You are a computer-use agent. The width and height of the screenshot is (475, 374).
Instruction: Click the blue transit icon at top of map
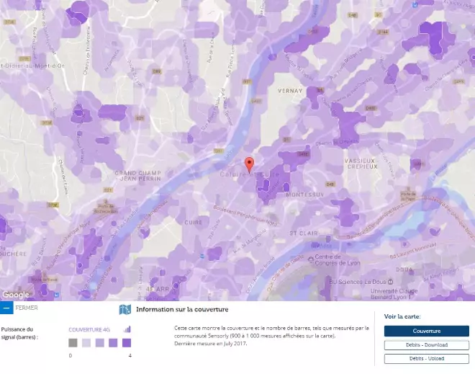click(415, 4)
